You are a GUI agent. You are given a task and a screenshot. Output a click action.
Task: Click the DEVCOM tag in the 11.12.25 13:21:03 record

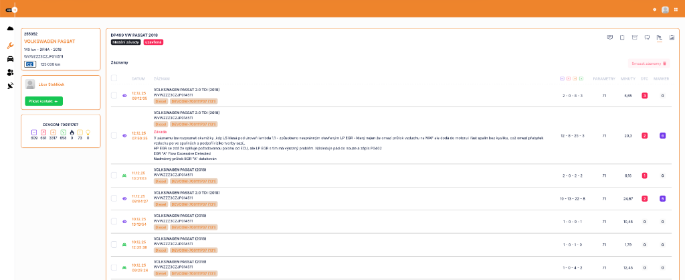(193, 181)
